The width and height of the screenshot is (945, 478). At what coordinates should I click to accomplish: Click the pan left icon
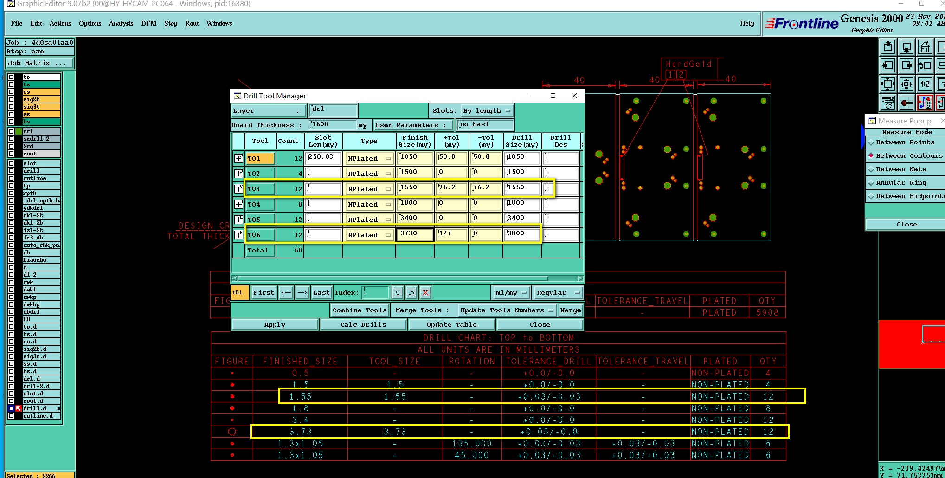click(888, 66)
